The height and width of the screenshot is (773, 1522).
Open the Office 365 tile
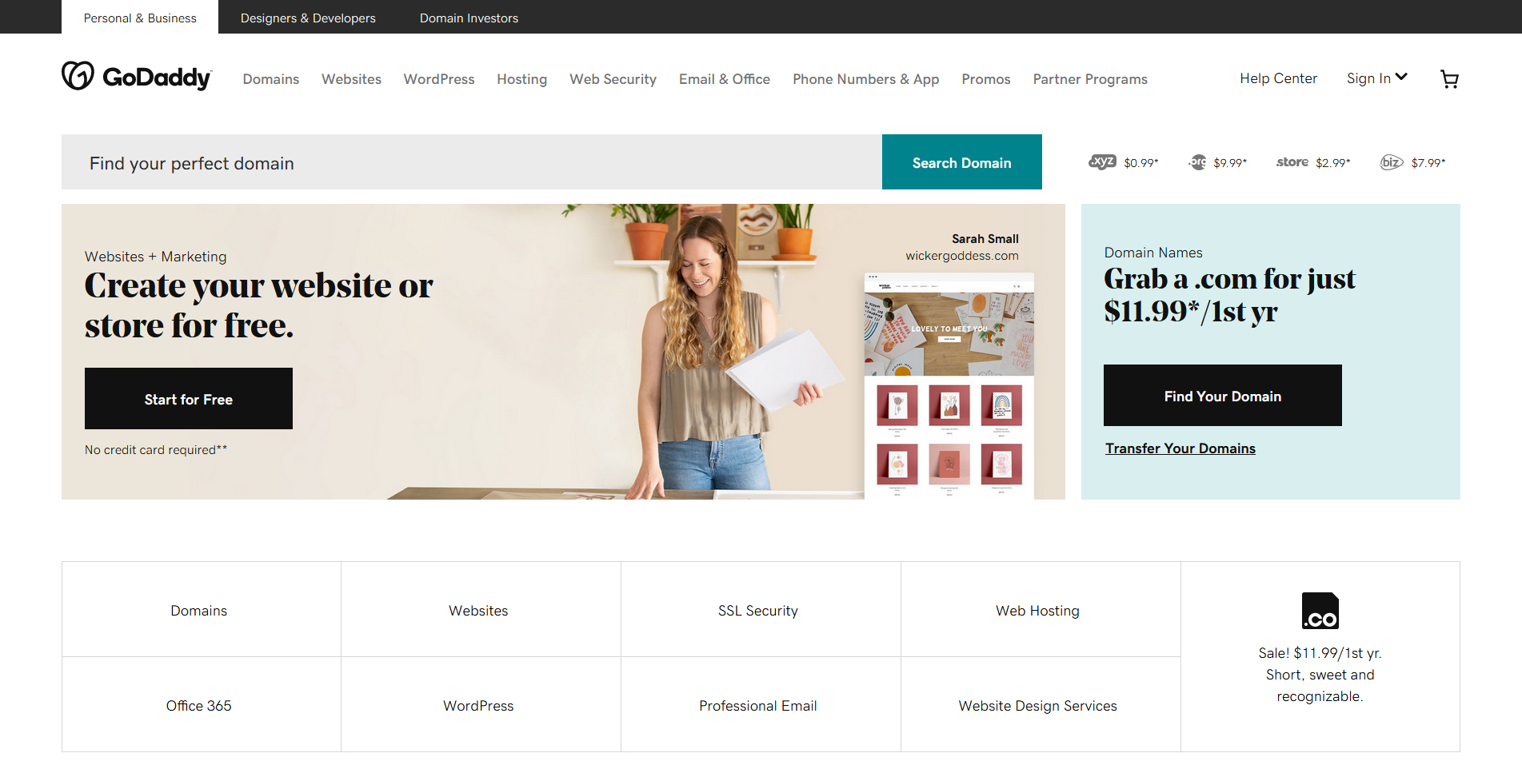[x=202, y=705]
